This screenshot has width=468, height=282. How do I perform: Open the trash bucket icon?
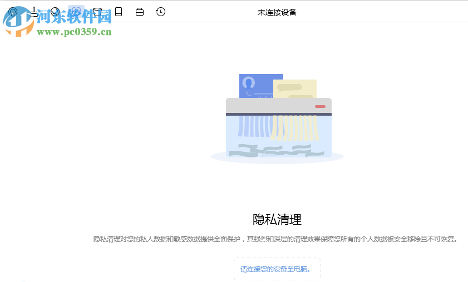click(97, 12)
